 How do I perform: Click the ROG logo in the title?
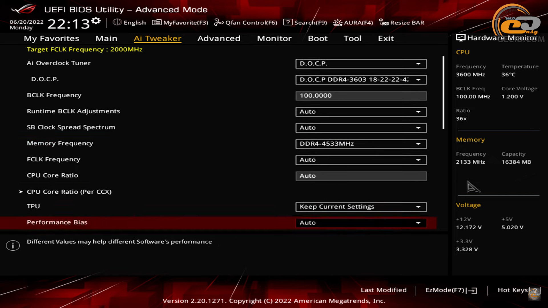pos(23,9)
